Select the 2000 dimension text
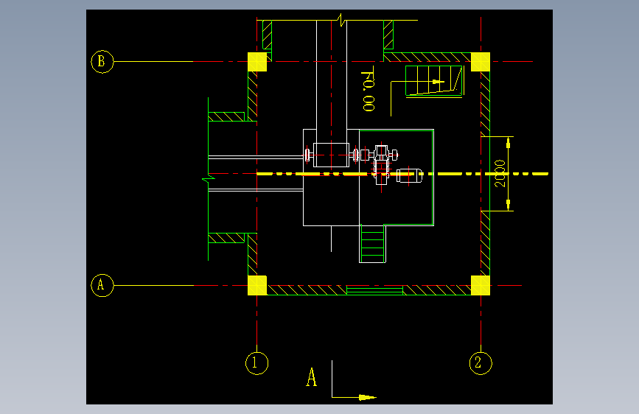 tap(500, 174)
